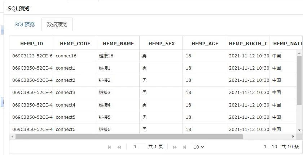Click vertical scrollbar down arrow

[x=299, y=130]
